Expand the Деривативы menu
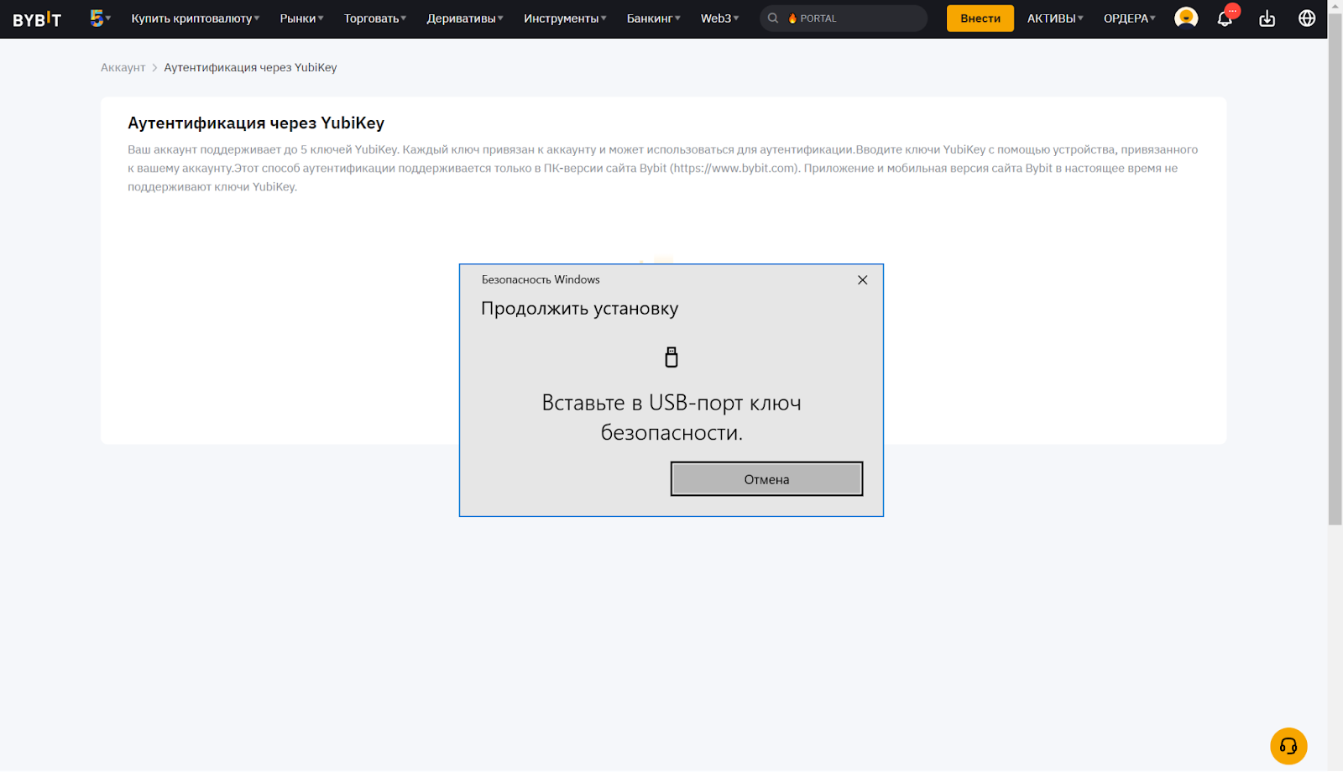 (465, 18)
